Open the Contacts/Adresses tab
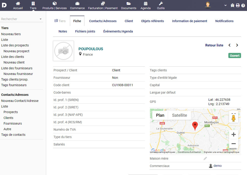The width and height of the screenshot is (247, 175). point(103,21)
